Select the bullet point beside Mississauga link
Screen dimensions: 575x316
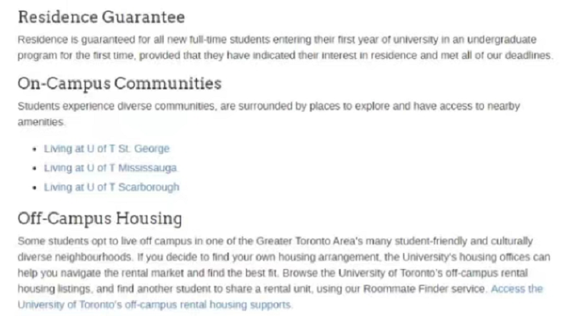point(35,168)
